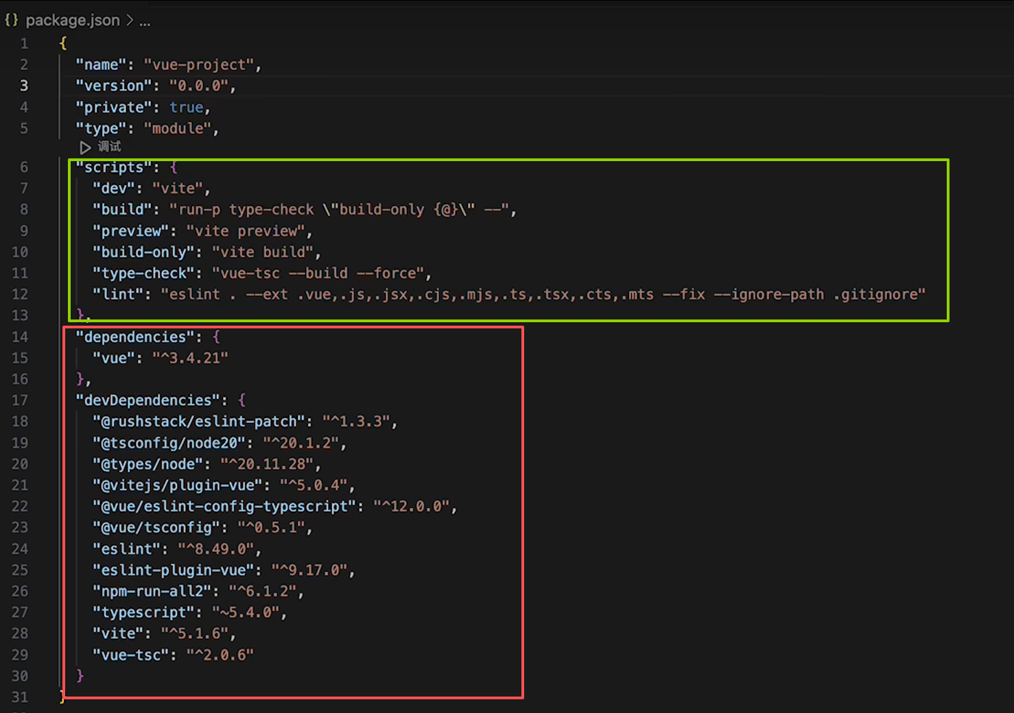Click the "eslint" key on line 24
The height and width of the screenshot is (713, 1014).
click(x=126, y=549)
